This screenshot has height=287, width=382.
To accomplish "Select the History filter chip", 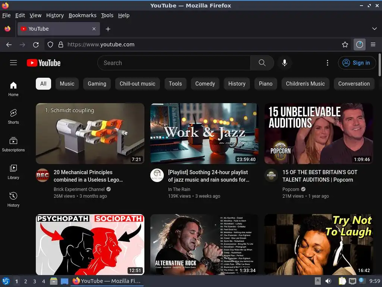I will 237,84.
